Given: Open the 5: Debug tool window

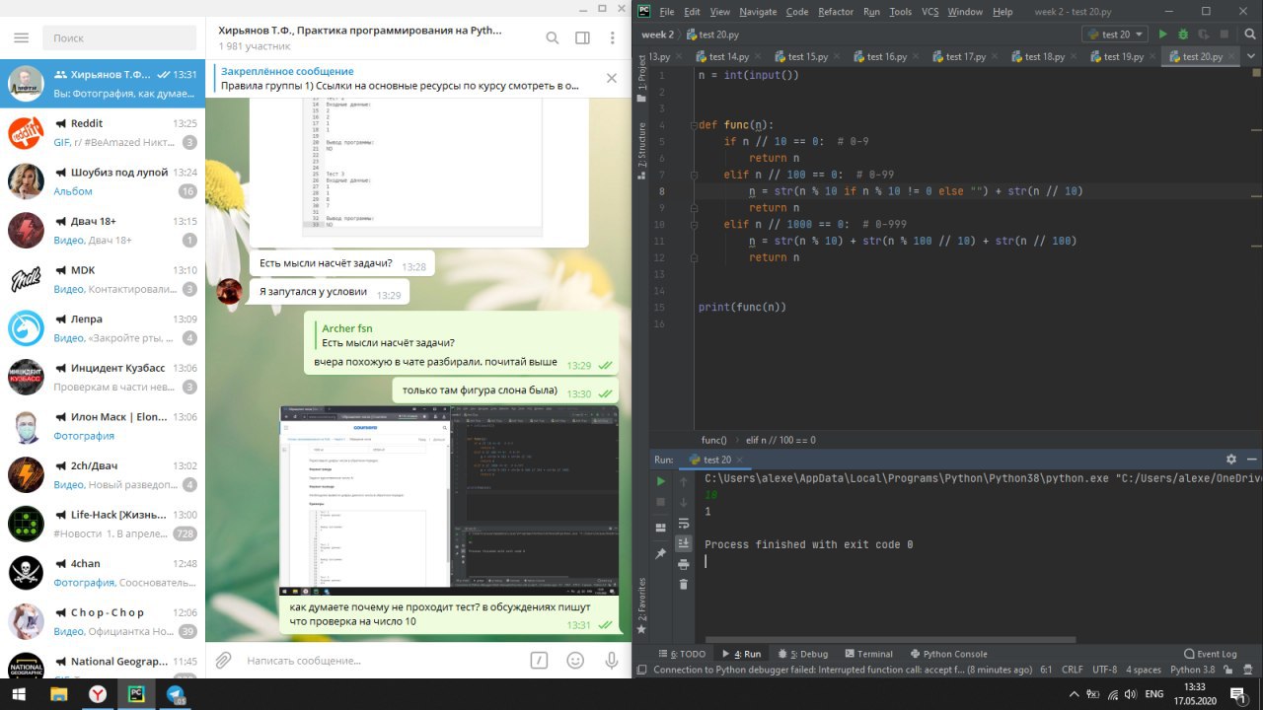Looking at the screenshot, I should click(x=802, y=654).
